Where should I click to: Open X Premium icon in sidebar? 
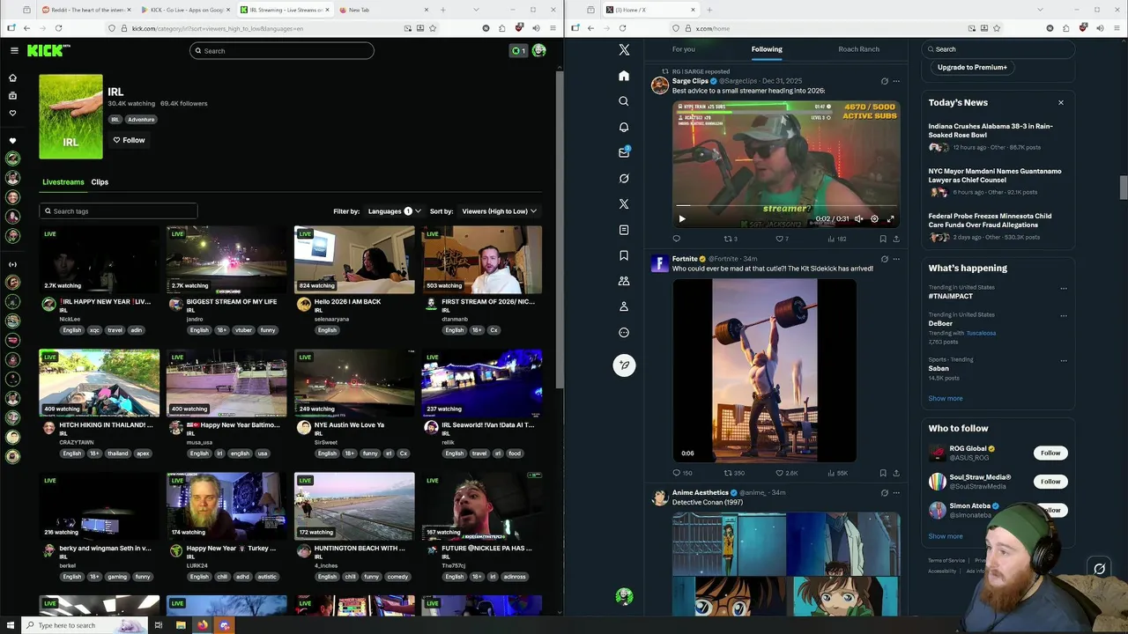click(x=624, y=203)
